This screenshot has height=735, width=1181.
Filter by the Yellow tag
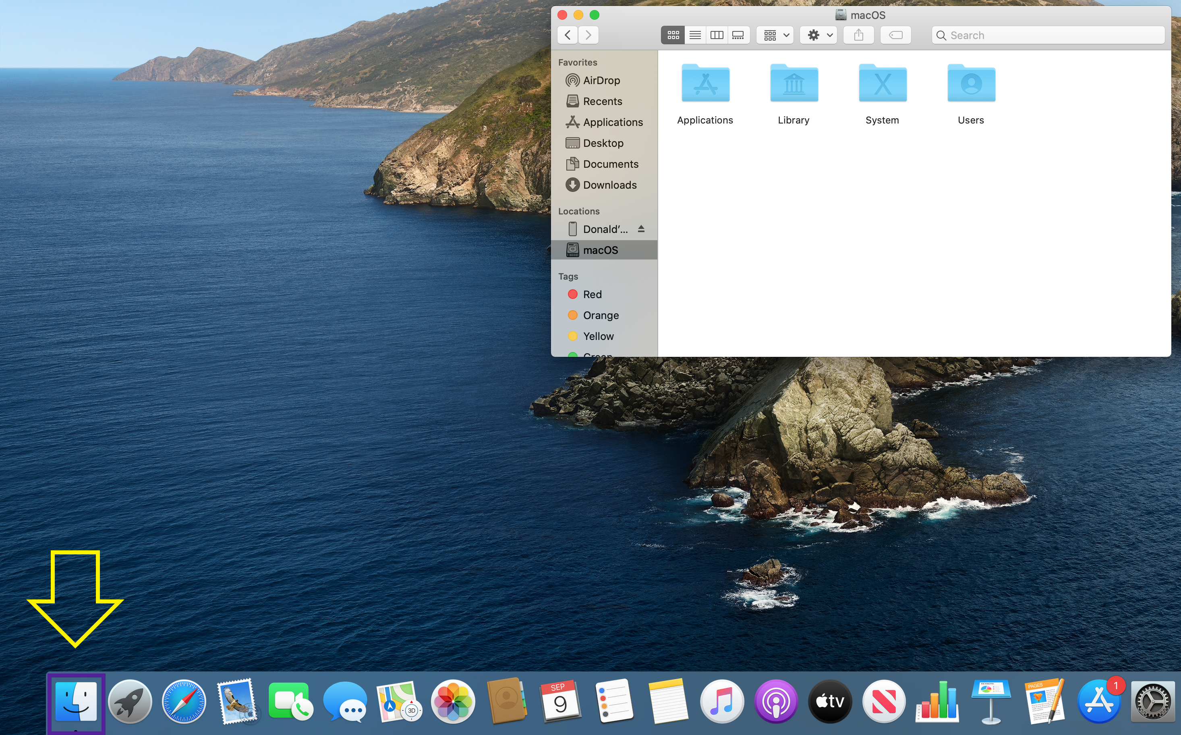pyautogui.click(x=604, y=336)
